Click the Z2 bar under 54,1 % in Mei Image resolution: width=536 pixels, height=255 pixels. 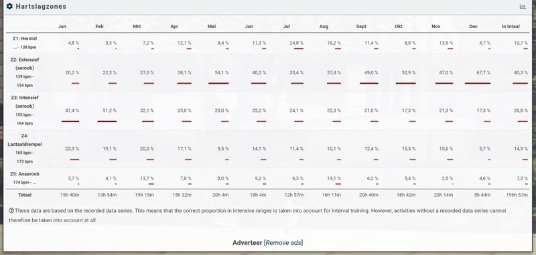click(x=218, y=83)
